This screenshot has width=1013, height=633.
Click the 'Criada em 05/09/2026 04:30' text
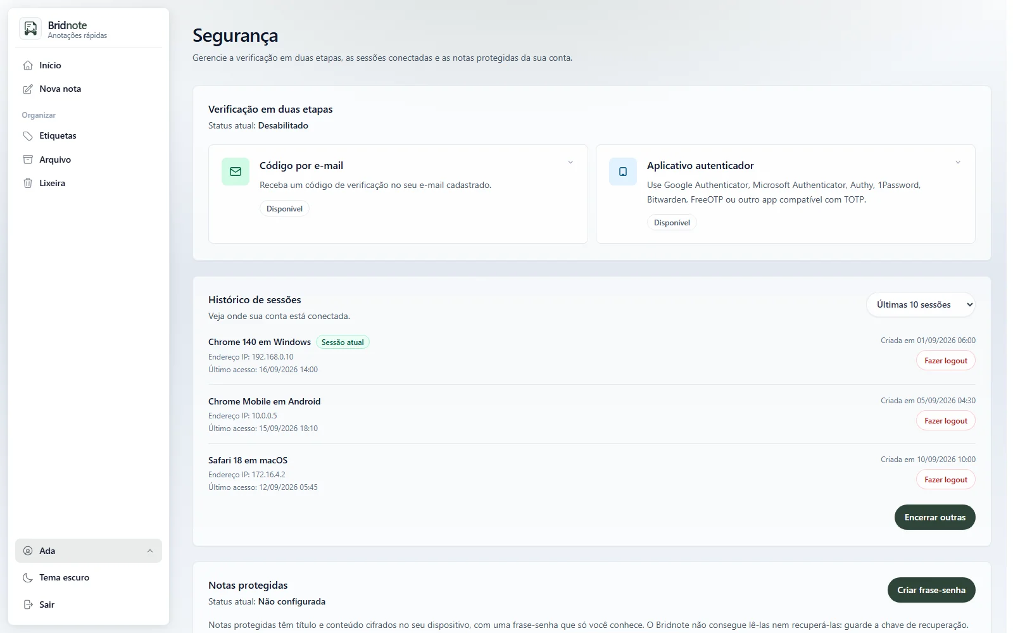click(928, 401)
